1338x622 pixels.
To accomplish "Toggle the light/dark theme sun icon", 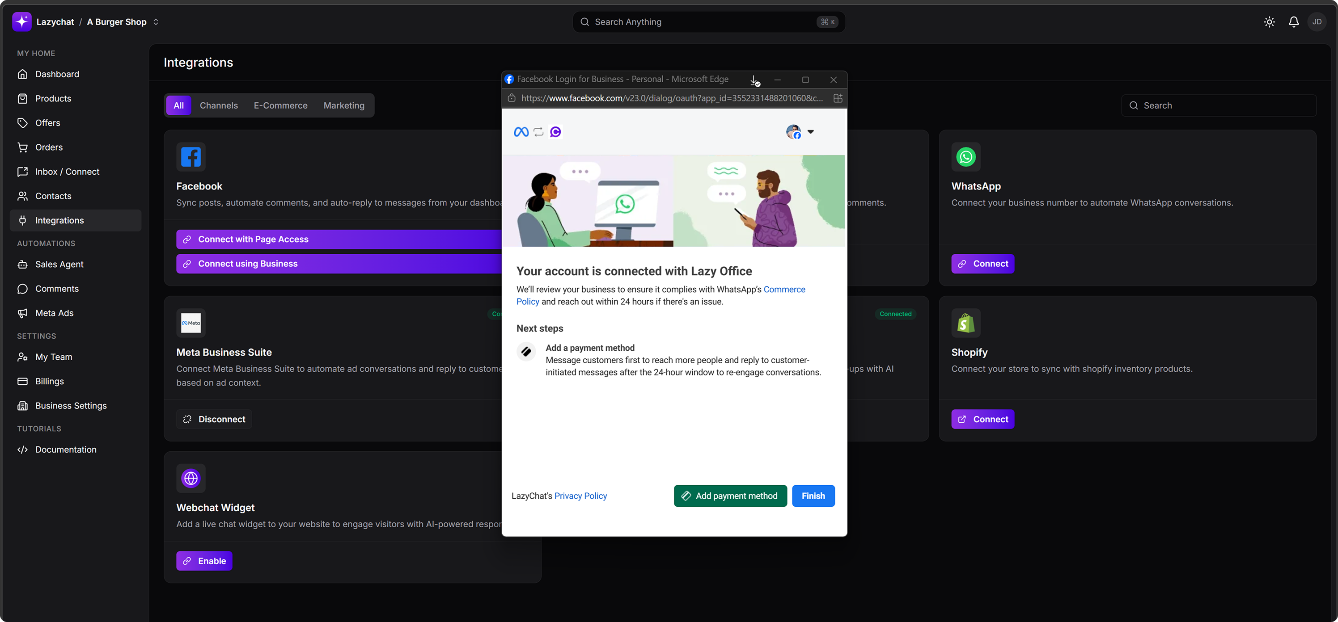I will pos(1269,22).
